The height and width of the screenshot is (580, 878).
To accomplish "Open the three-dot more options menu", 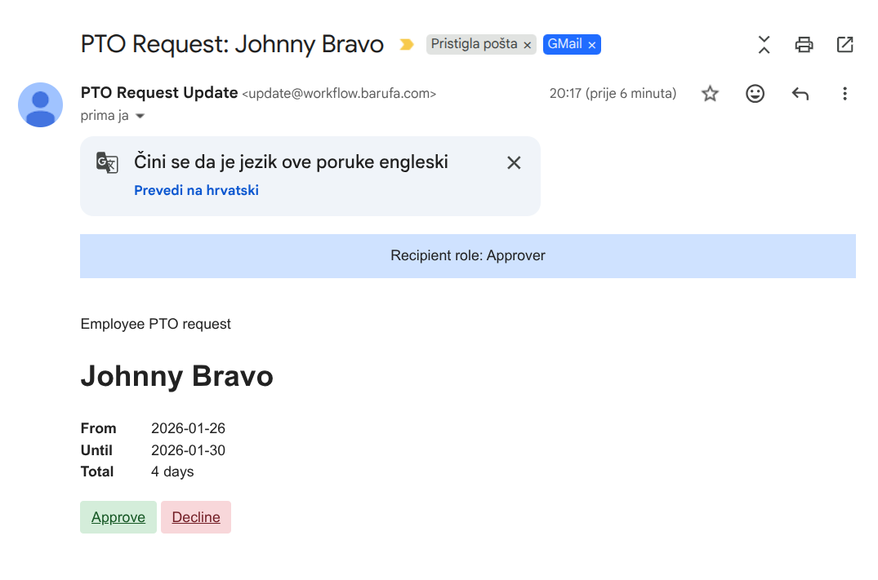I will (845, 94).
